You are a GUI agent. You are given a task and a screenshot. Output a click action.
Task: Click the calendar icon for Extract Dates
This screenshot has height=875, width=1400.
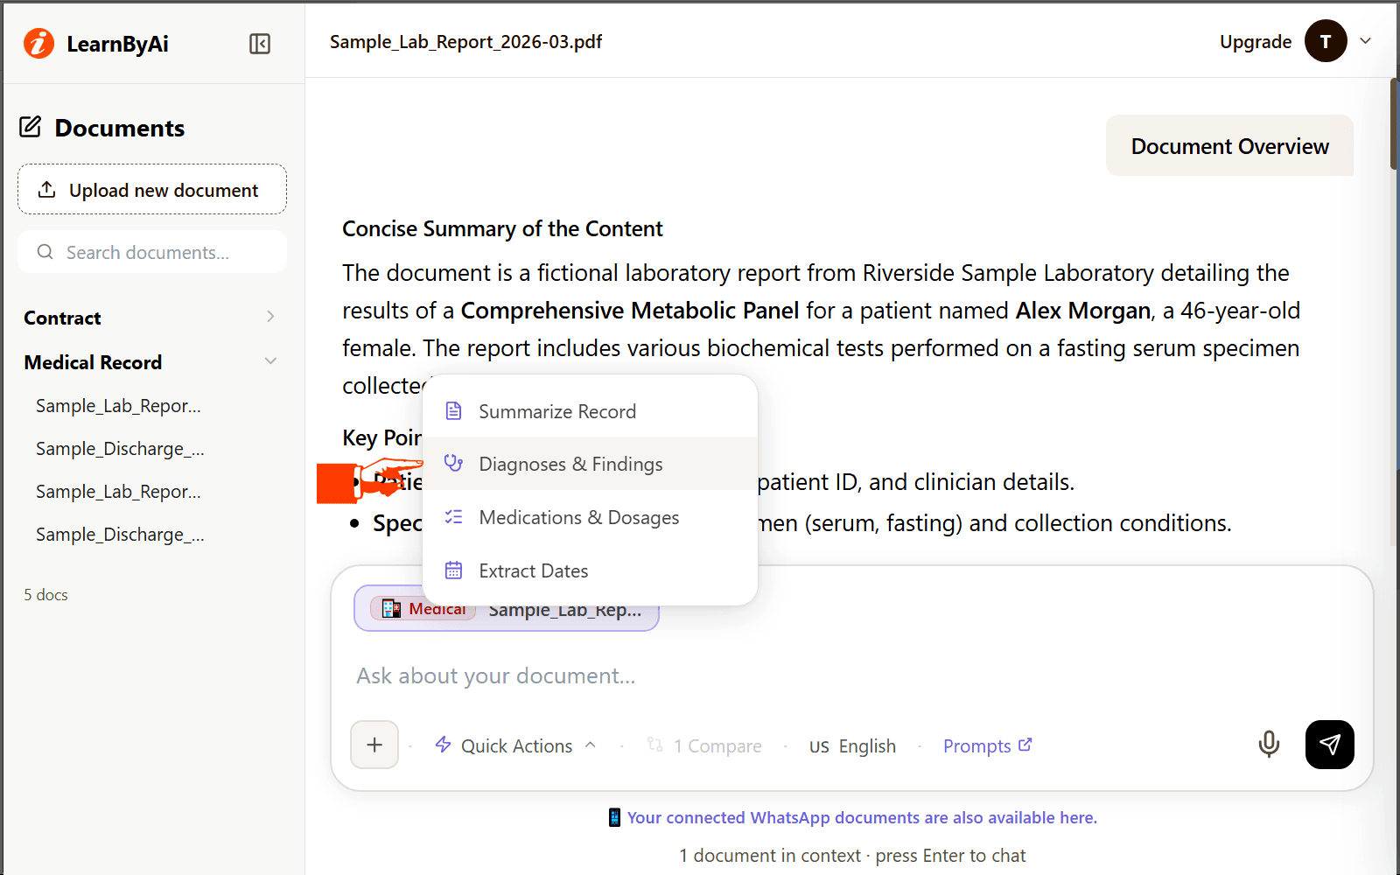click(453, 570)
